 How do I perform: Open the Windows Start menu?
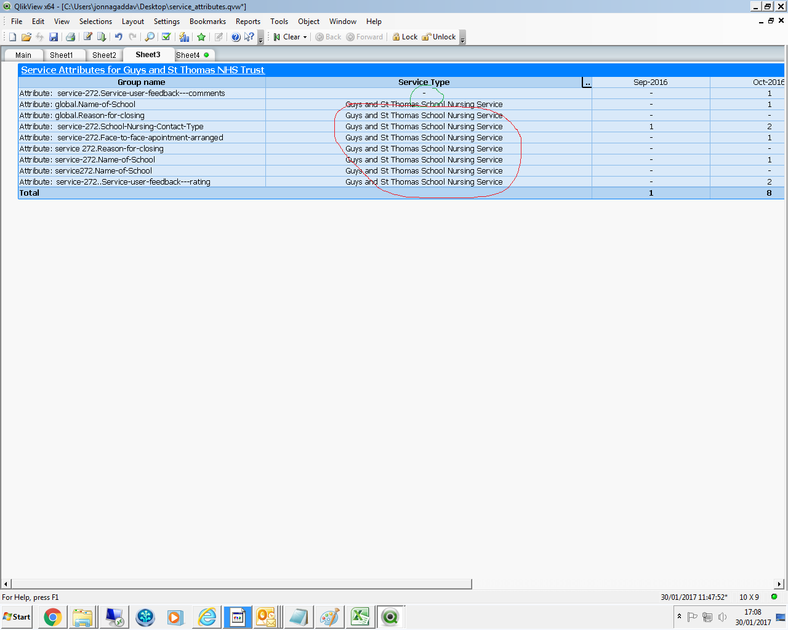coord(17,617)
